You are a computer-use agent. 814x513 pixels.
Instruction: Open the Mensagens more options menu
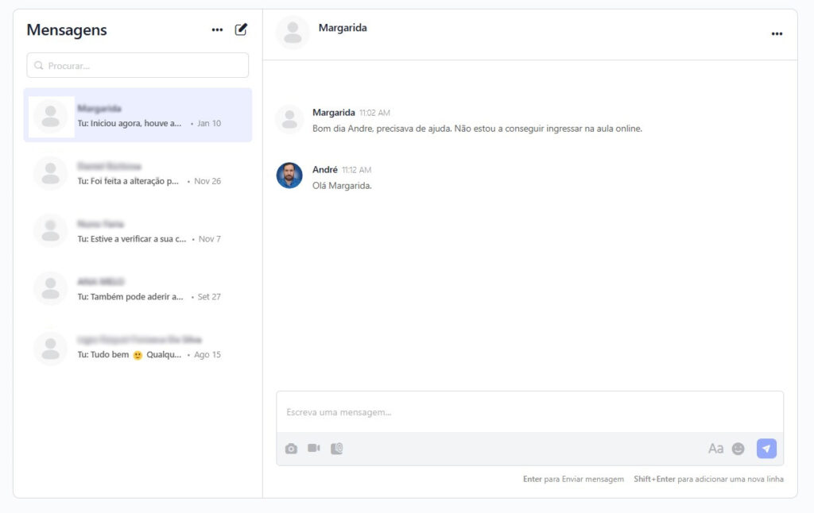(217, 30)
